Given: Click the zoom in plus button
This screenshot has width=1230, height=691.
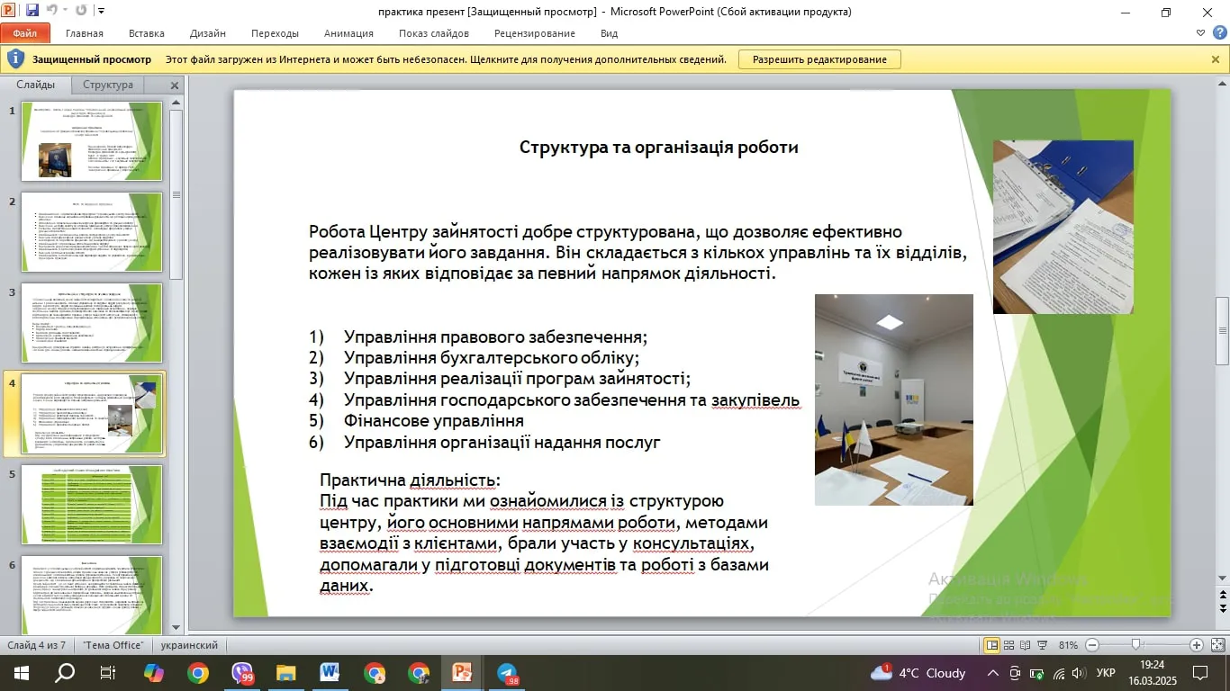Looking at the screenshot, I should coord(1196,645).
